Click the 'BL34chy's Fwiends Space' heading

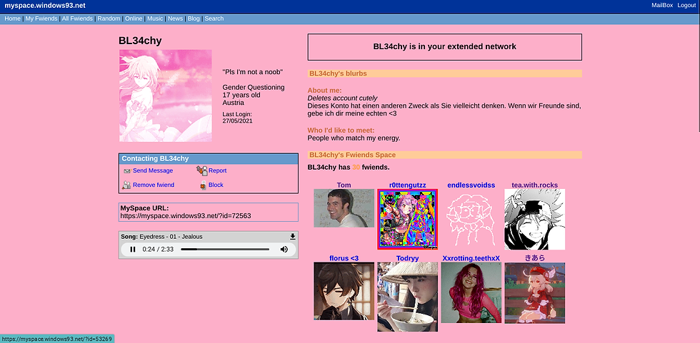(352, 155)
